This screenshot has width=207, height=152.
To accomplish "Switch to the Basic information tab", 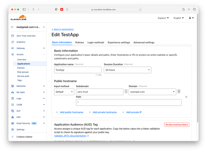I will click(62, 42).
